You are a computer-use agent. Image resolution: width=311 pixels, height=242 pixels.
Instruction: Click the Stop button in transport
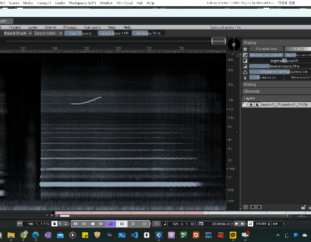(122, 224)
